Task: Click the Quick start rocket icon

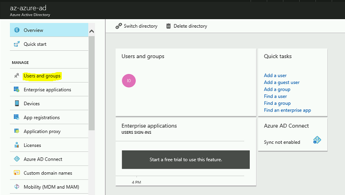Action: [x=17, y=44]
